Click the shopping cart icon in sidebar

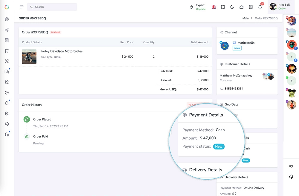7,51
